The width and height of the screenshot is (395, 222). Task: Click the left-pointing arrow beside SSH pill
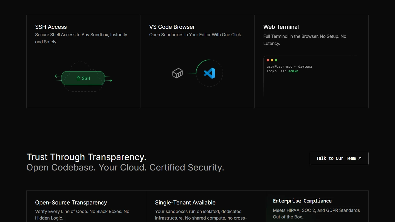tap(57, 76)
